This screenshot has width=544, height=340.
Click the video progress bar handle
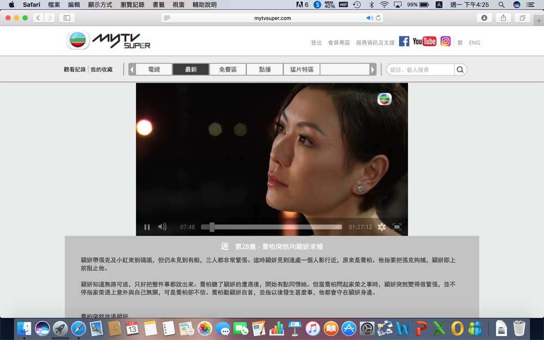pyautogui.click(x=212, y=227)
